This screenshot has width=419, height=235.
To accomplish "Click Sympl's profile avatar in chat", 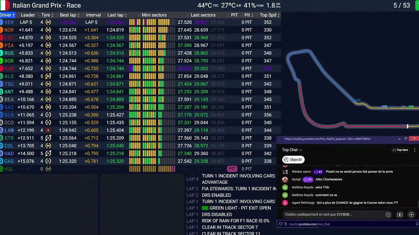I will pos(285,180).
